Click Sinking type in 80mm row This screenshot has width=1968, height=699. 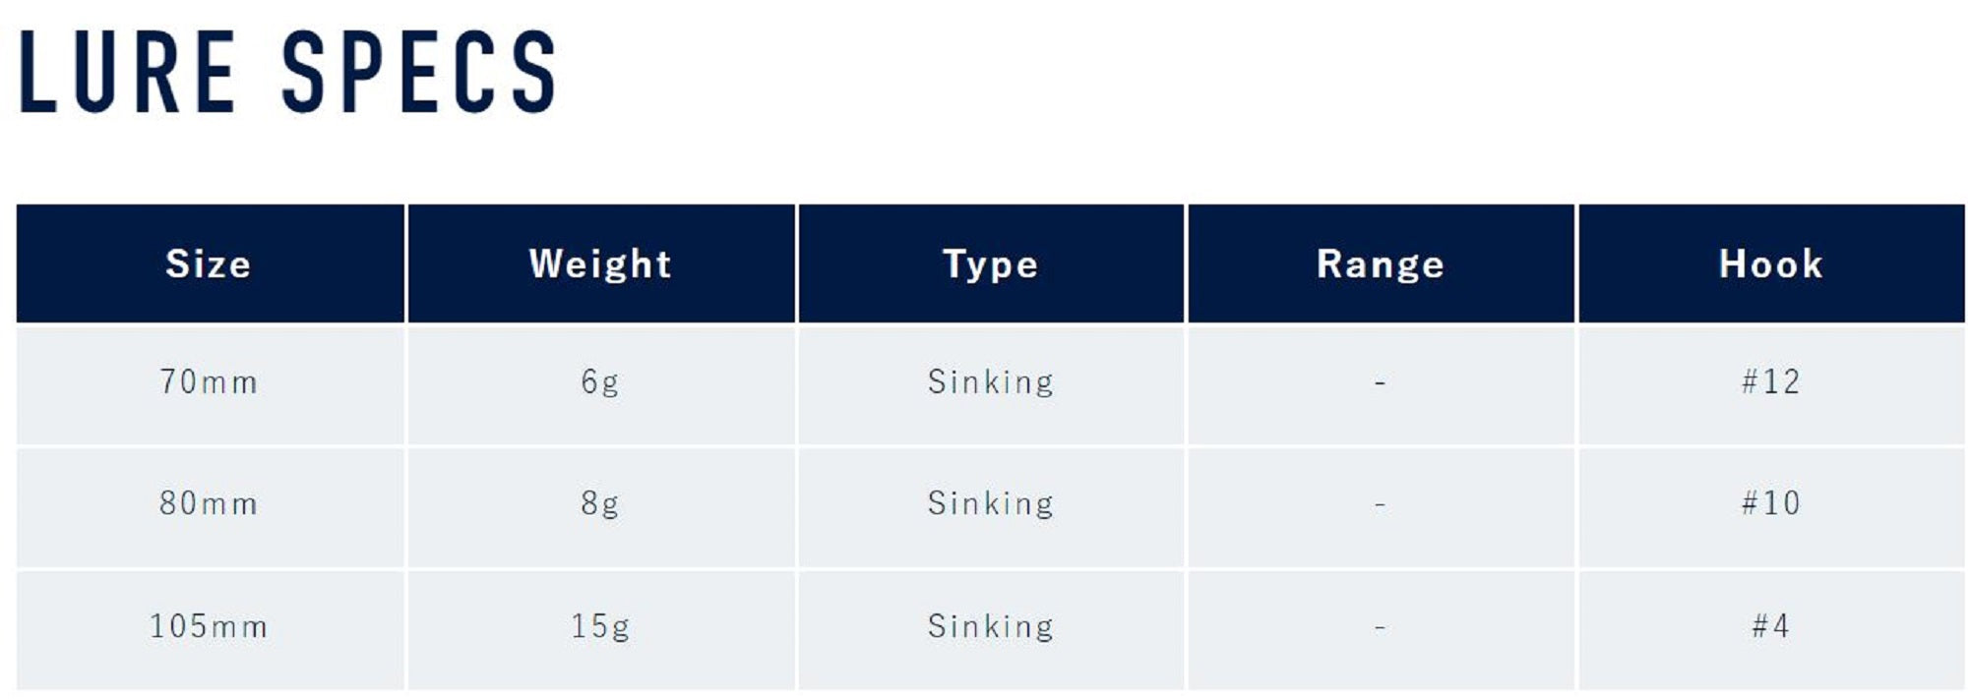coord(990,503)
